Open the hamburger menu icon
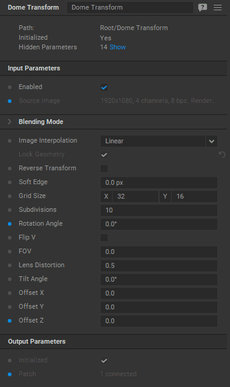The width and height of the screenshot is (230, 387). click(217, 7)
